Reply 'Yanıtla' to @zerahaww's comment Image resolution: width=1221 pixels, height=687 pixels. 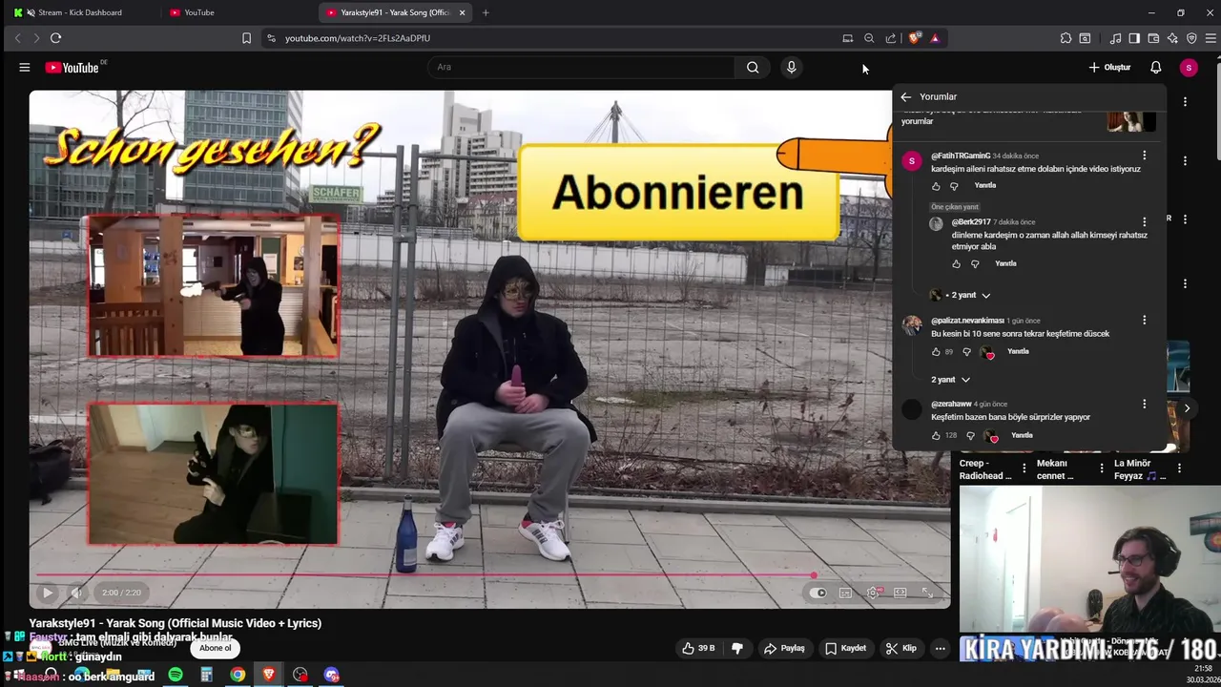[1022, 435]
